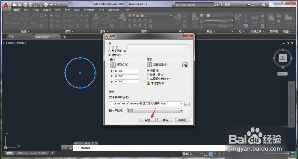Image resolution: width=298 pixels, height=159 pixels.
Task: Click the Paste clipboard icon
Action: click(271, 19)
